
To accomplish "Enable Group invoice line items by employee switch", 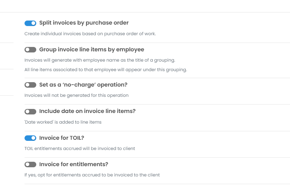I will pos(30,50).
